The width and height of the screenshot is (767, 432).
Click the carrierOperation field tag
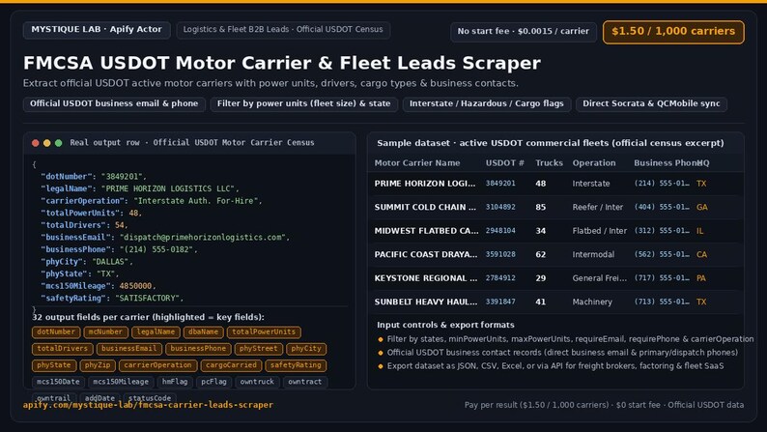pyautogui.click(x=158, y=365)
